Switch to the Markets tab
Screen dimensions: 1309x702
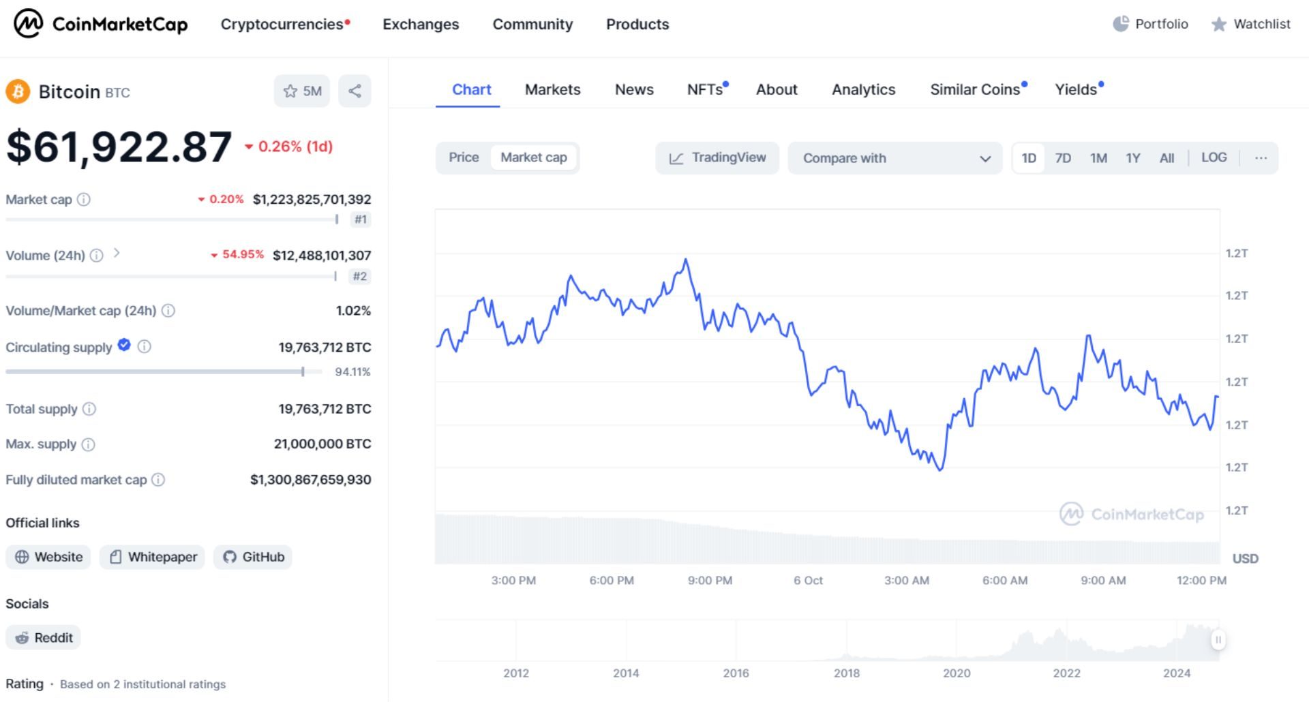[552, 89]
